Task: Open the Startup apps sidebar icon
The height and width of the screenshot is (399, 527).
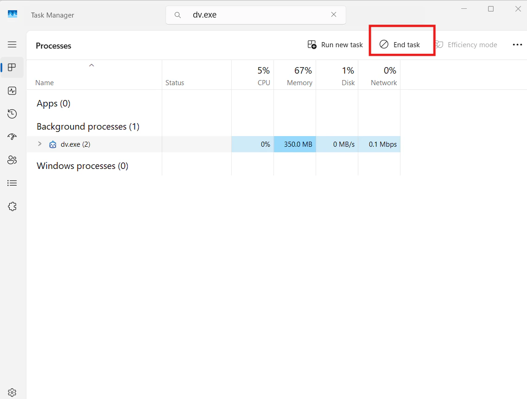Action: pyautogui.click(x=12, y=137)
